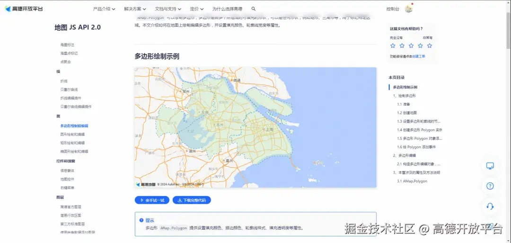Viewport: 511px width, 243px height.
Task: Jump to 1、绘制多边形 in page contents
Action: [x=405, y=96]
